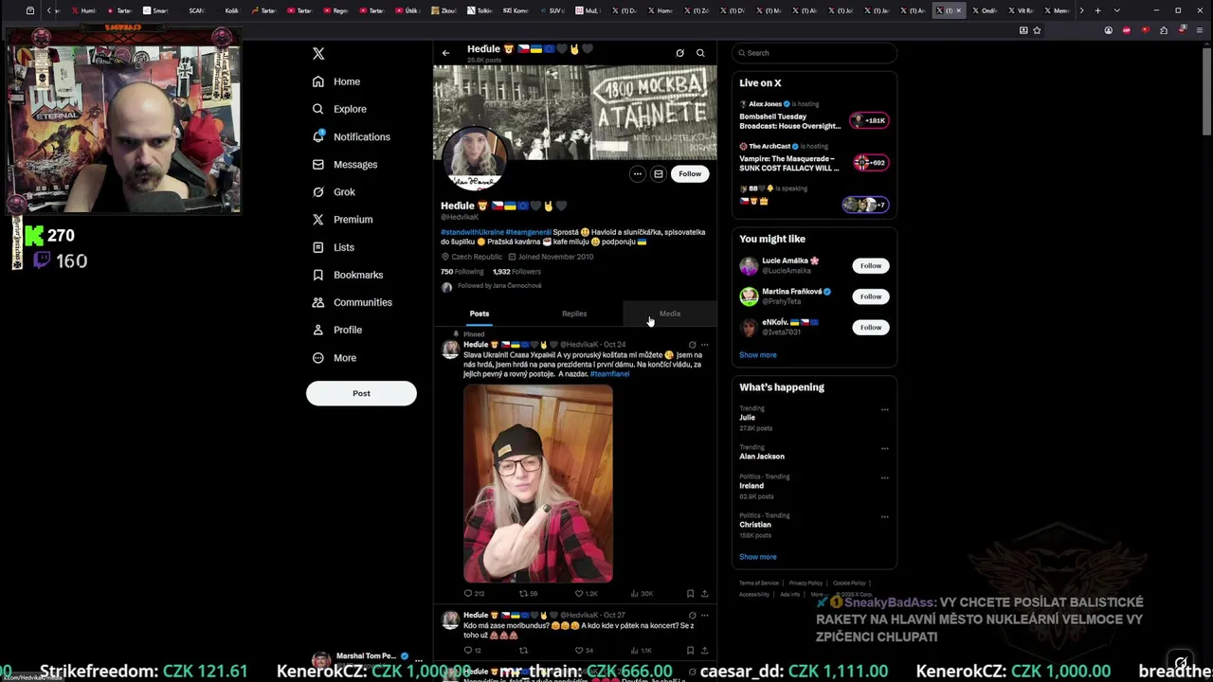Go back with the profile header arrow
The height and width of the screenshot is (682, 1213).
pos(445,53)
